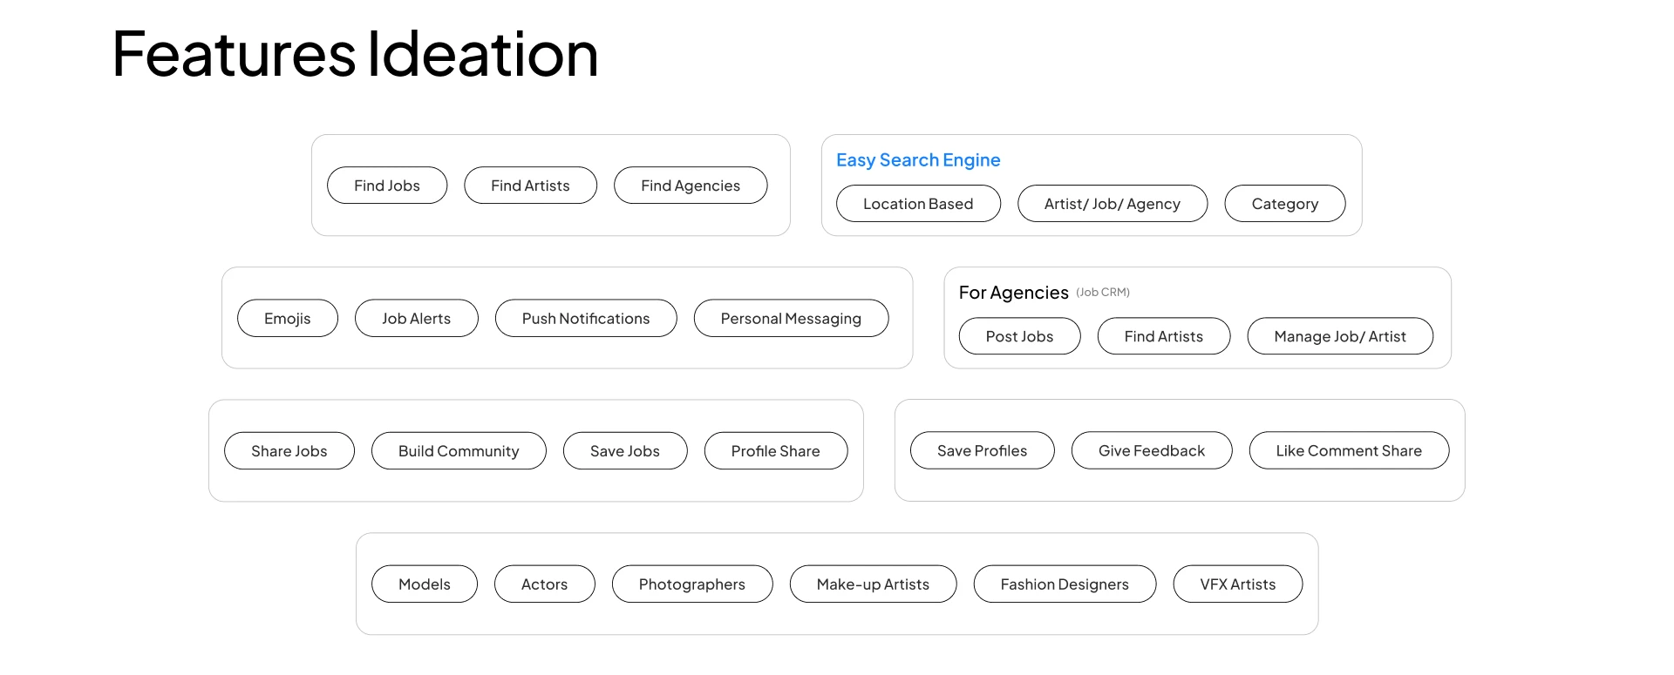Click the Post Jobs pill

click(1019, 336)
